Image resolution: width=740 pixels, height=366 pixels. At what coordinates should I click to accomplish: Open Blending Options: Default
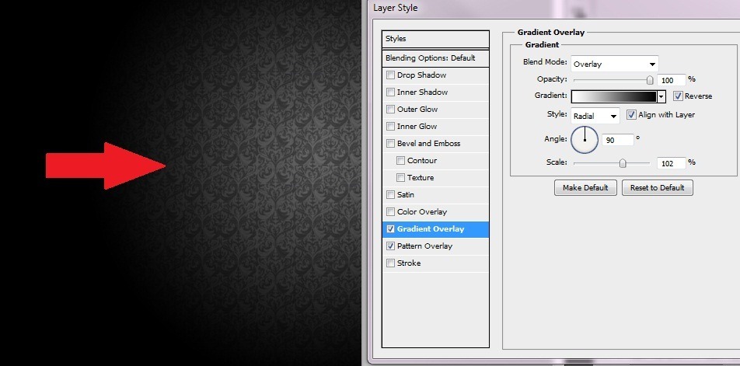click(435, 58)
